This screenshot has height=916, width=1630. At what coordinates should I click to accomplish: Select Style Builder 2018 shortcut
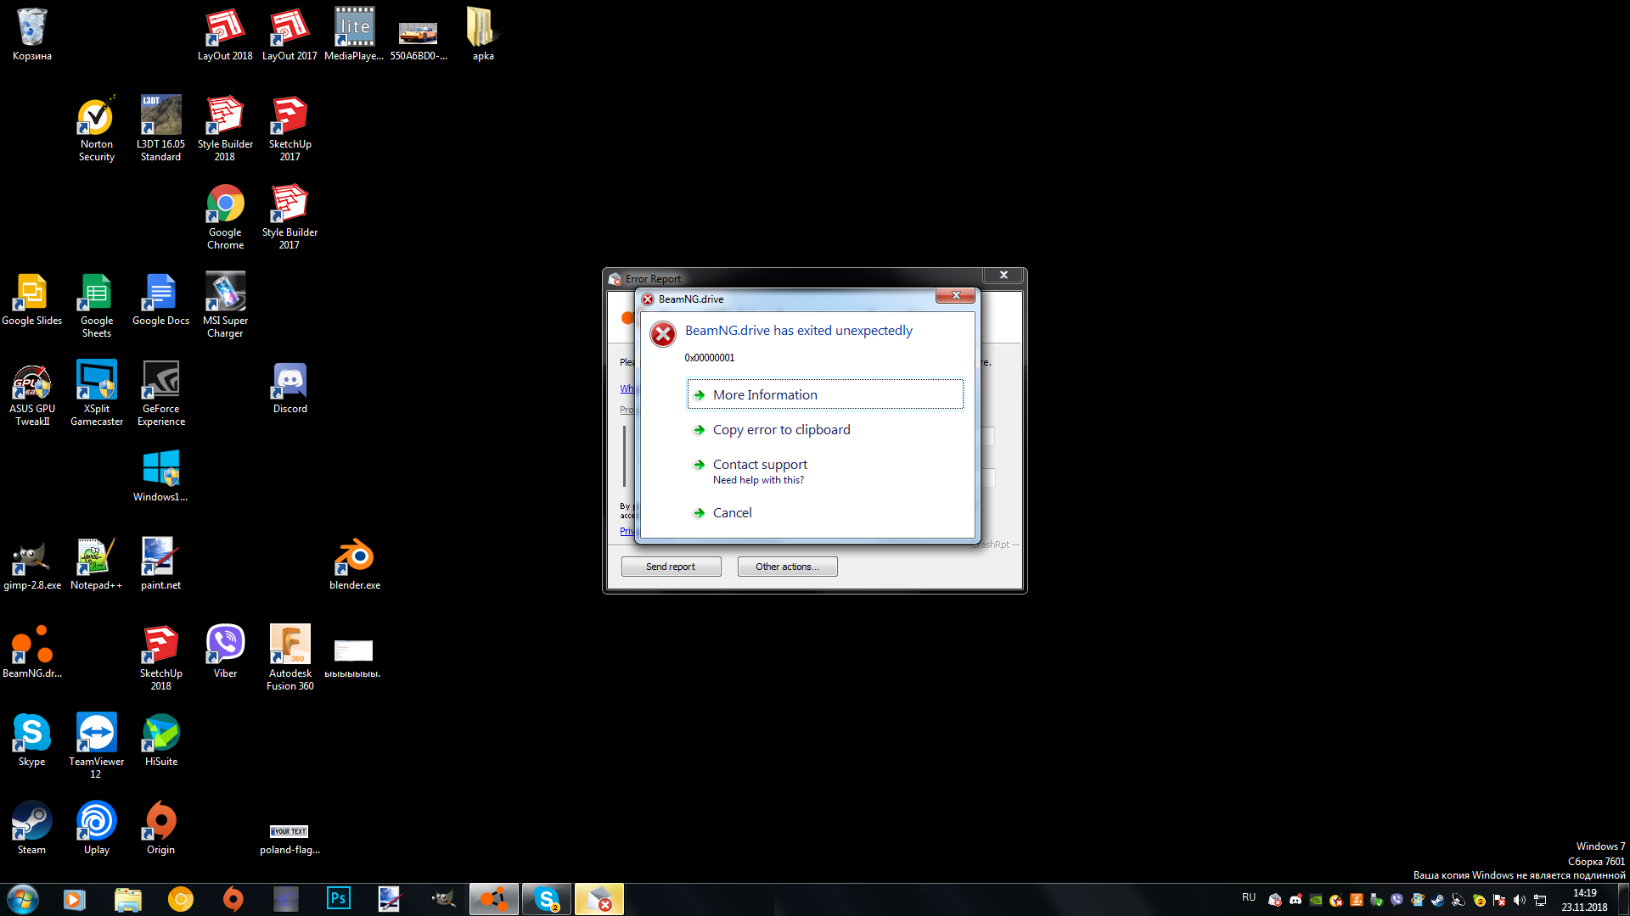[225, 129]
